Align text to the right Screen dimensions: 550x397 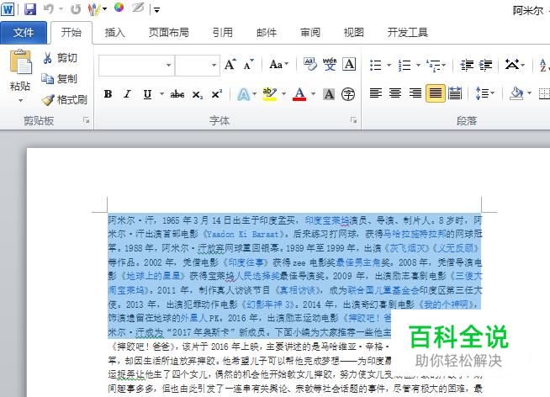click(x=415, y=93)
